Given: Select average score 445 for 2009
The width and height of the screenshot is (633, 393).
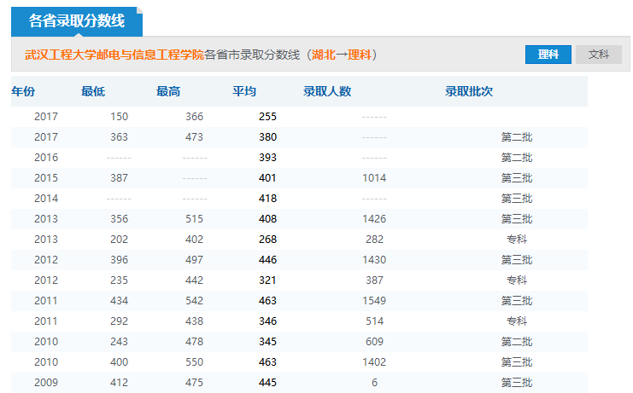Looking at the screenshot, I should pos(267,383).
